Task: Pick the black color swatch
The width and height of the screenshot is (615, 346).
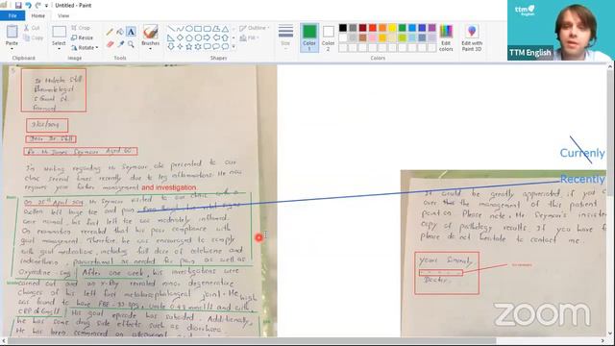Action: tap(343, 28)
